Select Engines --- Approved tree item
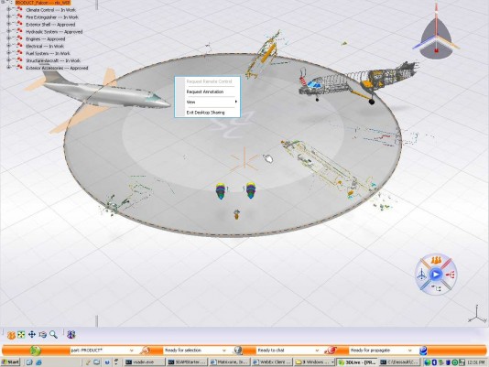The image size is (489, 367). (x=46, y=39)
